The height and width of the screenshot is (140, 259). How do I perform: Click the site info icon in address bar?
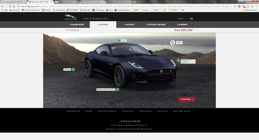[x=18, y=6]
